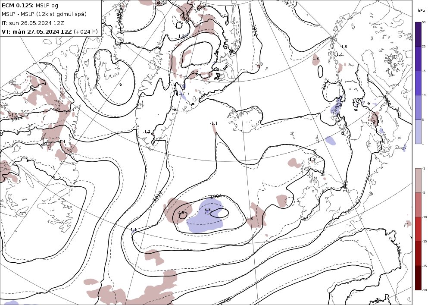431x305 pixels.
Task: Click the '1.7' value on the map
Action: [x=182, y=94]
